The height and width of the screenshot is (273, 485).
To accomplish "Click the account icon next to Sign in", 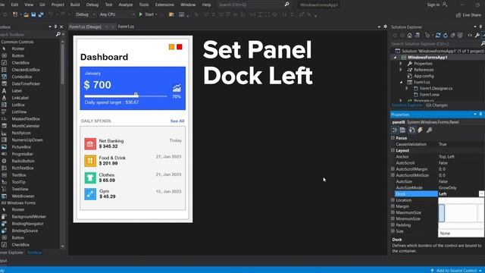I will (445, 5).
